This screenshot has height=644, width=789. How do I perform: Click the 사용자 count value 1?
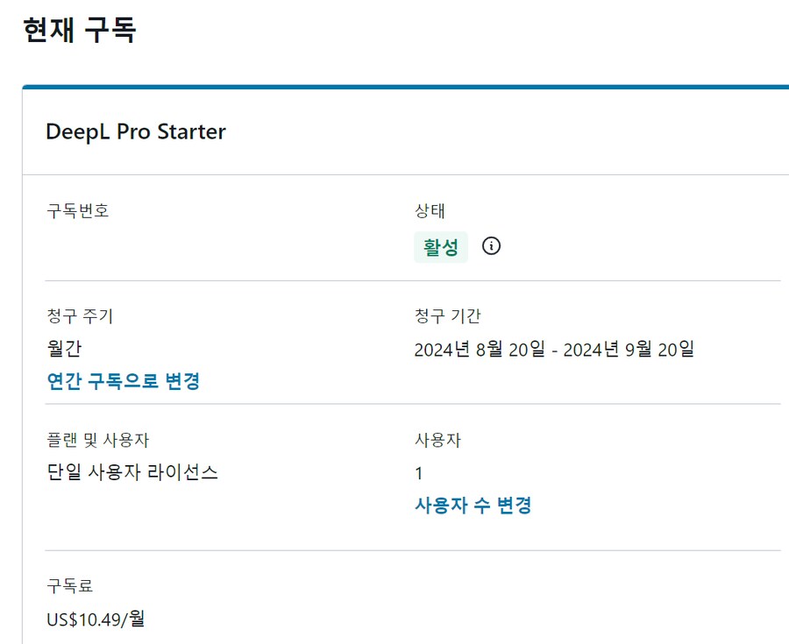(416, 471)
